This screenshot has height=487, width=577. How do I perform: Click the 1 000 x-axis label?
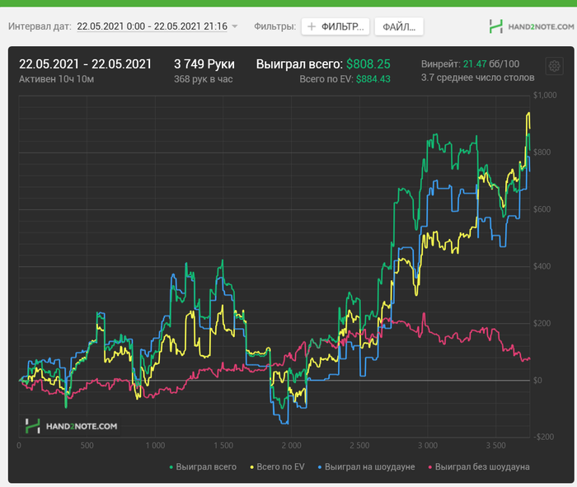(x=155, y=446)
